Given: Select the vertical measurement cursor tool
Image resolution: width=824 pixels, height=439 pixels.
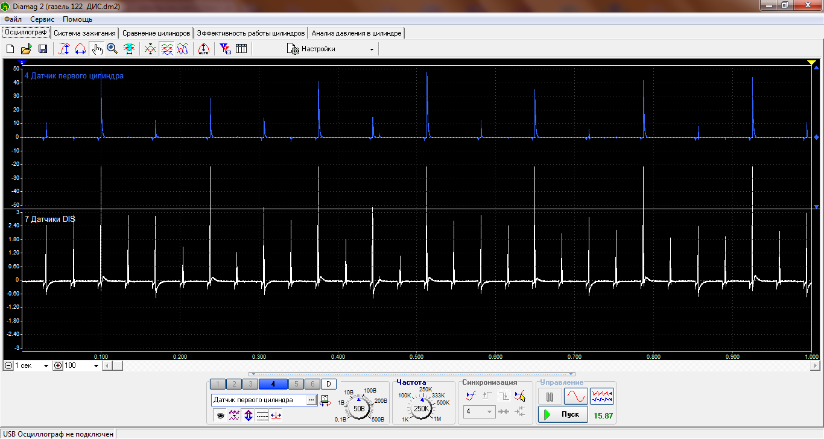Looking at the screenshot, I should click(x=64, y=49).
